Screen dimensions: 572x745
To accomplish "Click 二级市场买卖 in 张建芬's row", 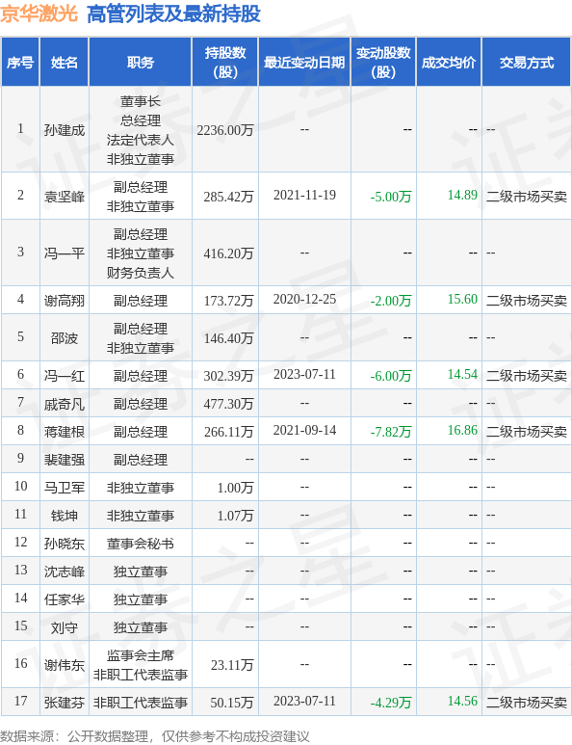I will coord(527,703).
